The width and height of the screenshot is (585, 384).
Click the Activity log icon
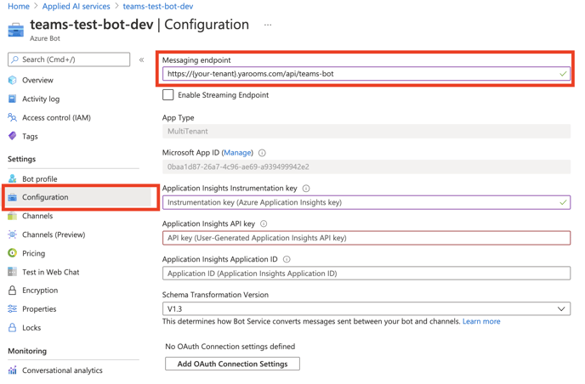pos(12,99)
